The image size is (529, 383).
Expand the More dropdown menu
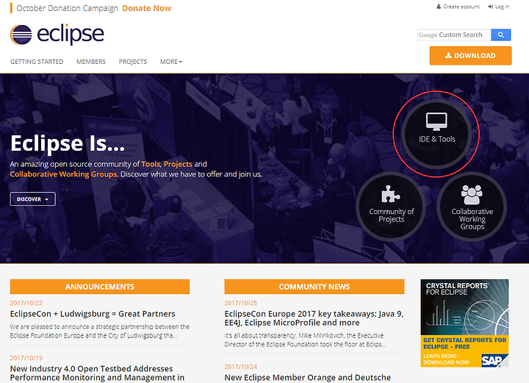point(171,62)
